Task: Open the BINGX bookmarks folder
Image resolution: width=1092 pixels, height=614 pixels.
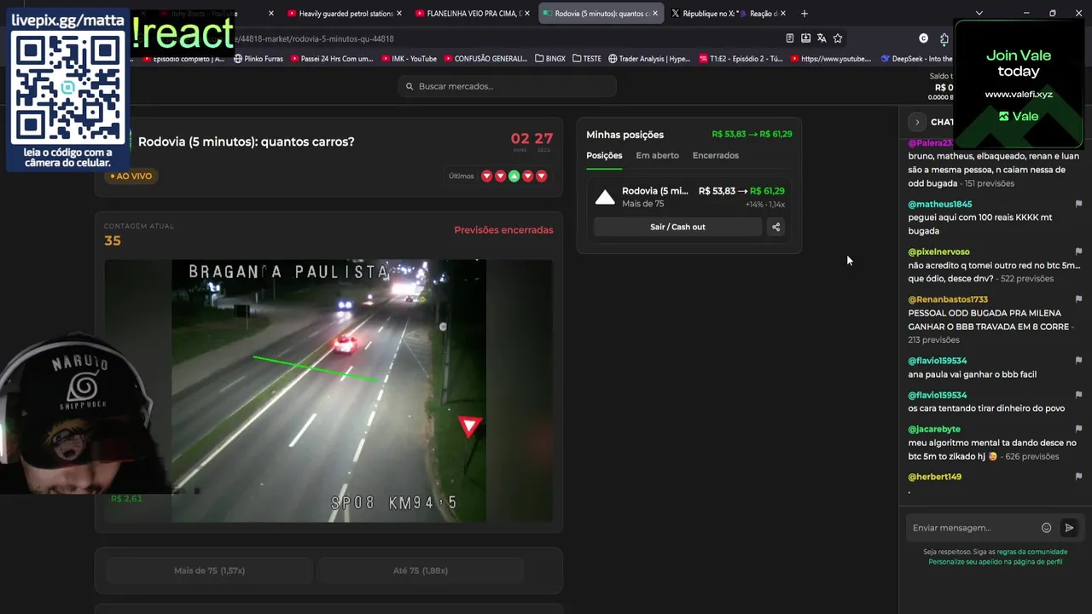Action: click(x=550, y=59)
